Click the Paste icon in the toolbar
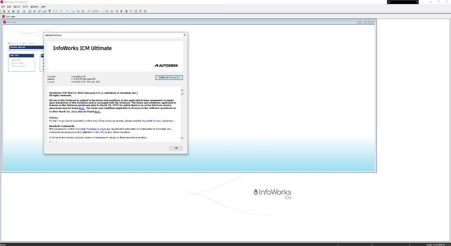This screenshot has height=246, width=451. [83, 11]
